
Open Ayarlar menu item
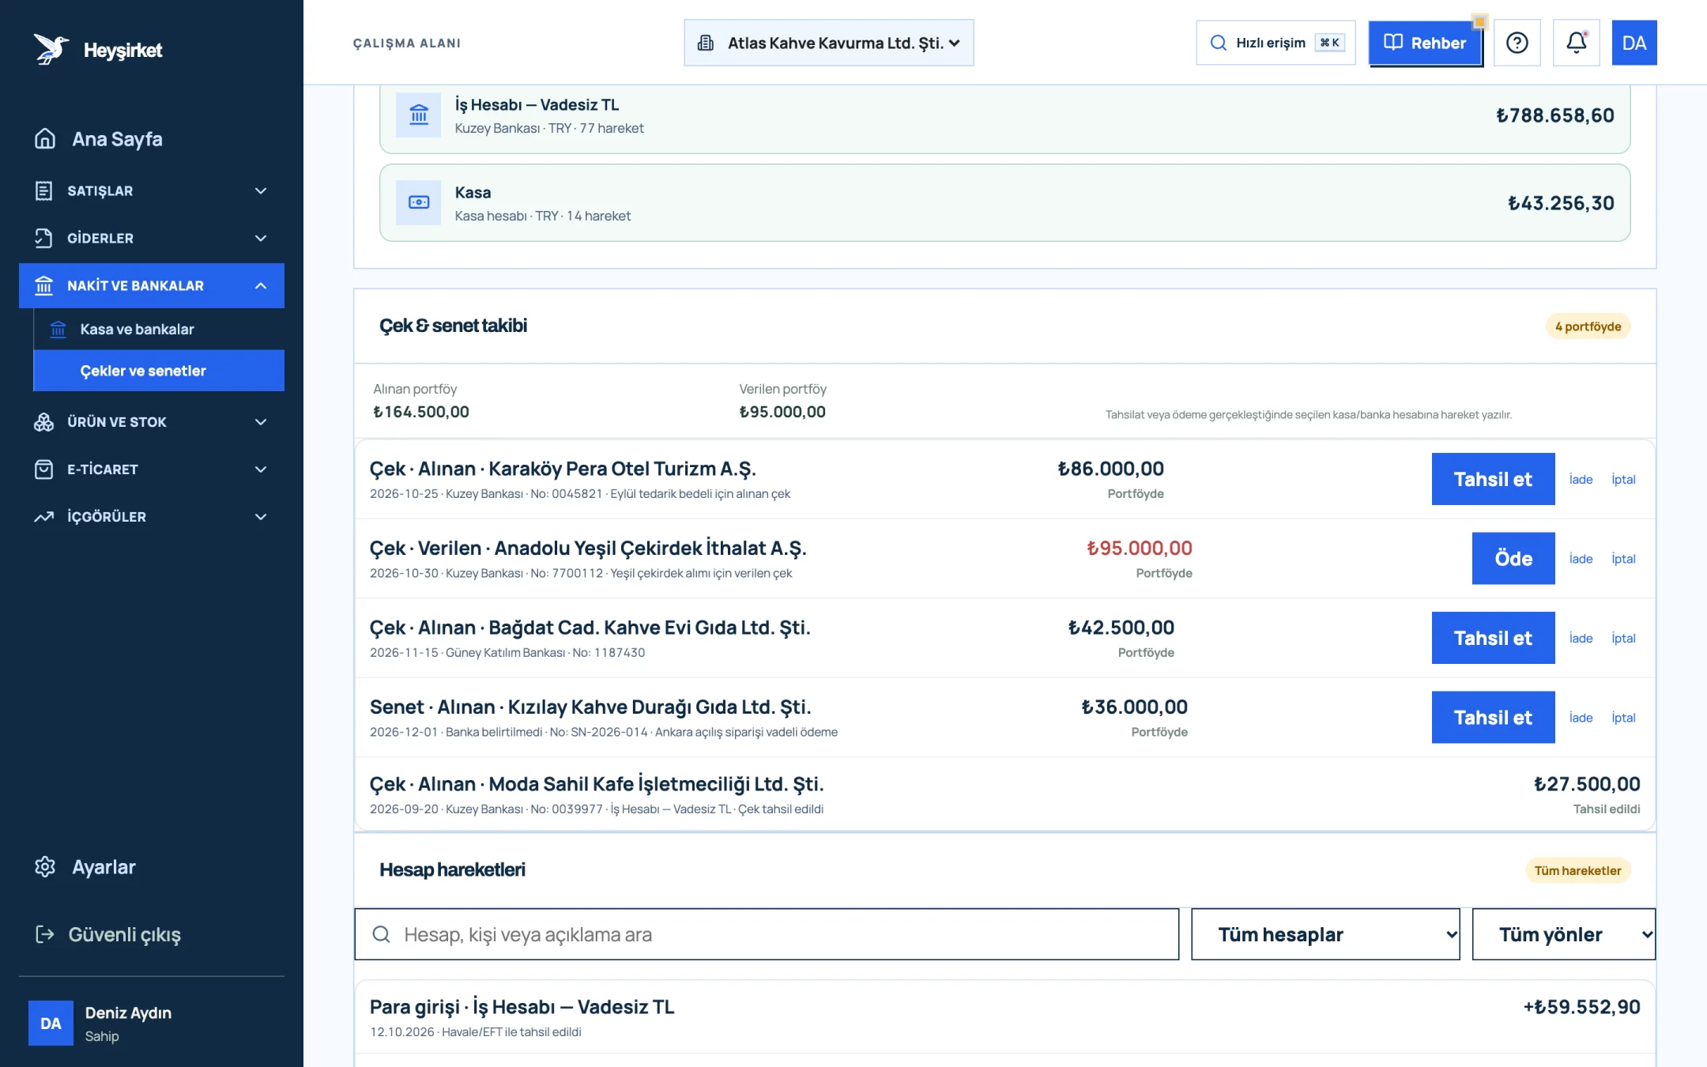pos(152,866)
